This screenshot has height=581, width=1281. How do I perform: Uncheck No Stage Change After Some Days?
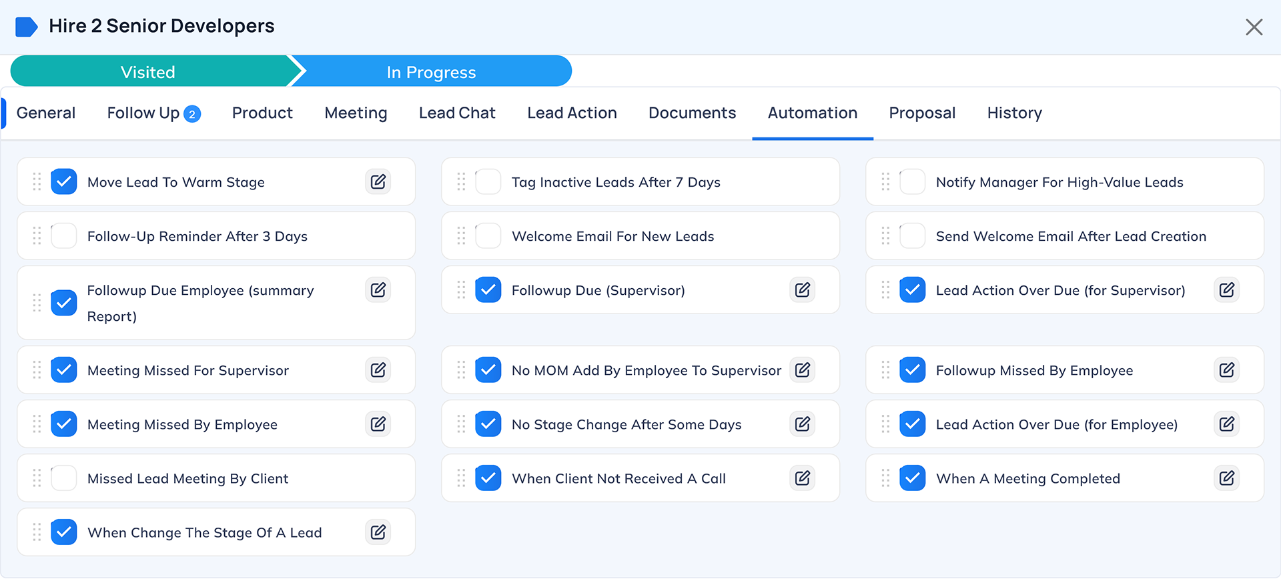click(488, 424)
